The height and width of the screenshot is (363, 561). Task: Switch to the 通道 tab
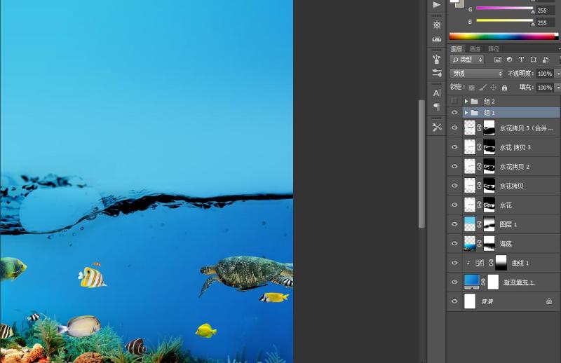tap(475, 48)
